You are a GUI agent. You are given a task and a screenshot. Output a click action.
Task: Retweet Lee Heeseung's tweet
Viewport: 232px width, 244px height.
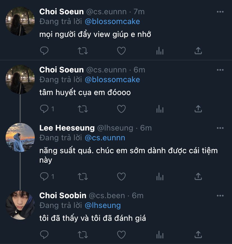pyautogui.click(x=83, y=177)
